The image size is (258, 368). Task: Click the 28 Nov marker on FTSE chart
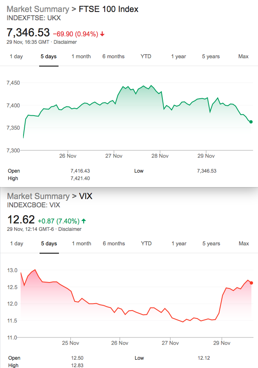(x=160, y=156)
